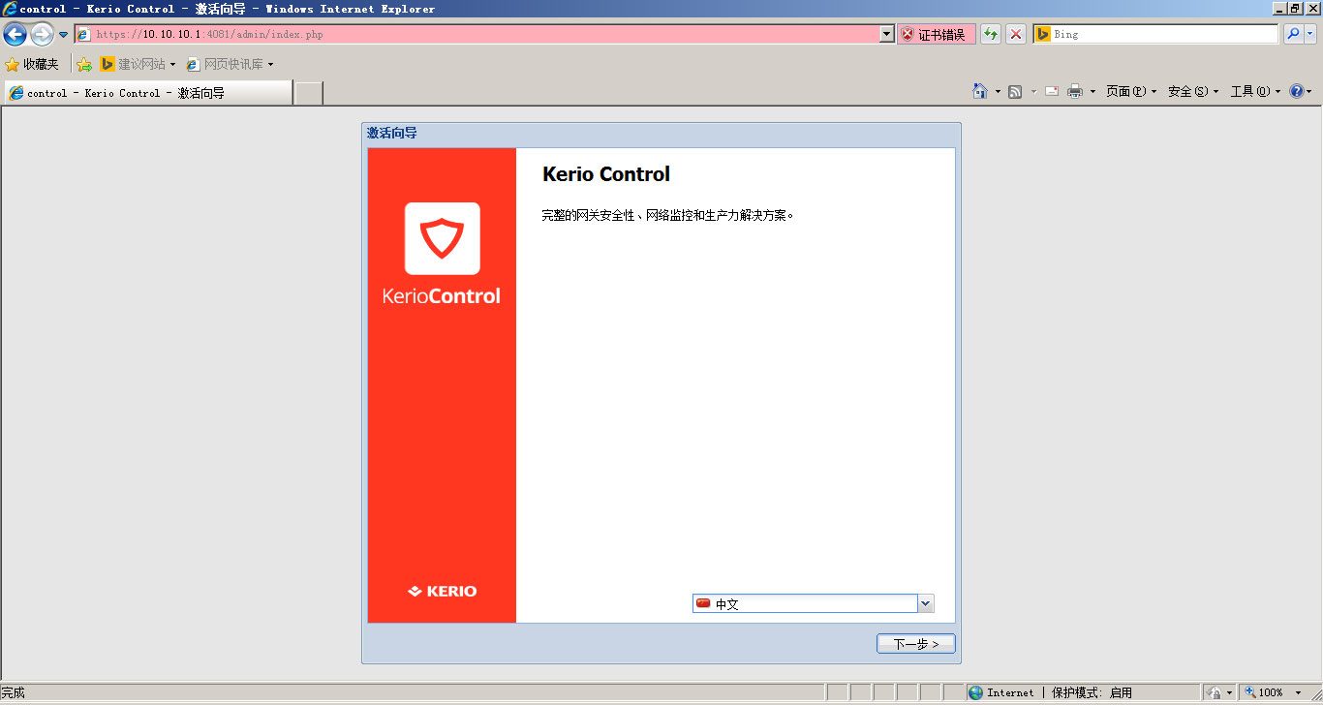Expand the Print options dropdown arrow

[x=1092, y=91]
